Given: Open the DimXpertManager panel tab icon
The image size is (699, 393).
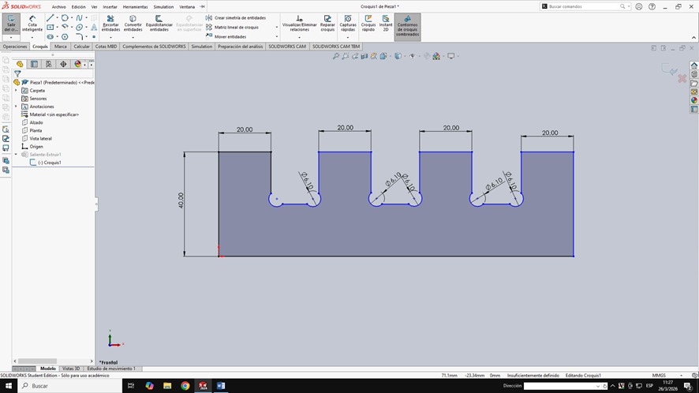Looking at the screenshot, I should 63,64.
